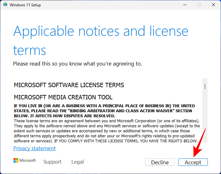Click the 'Windows 11 Setup' title bar text
This screenshot has width=221, height=174.
pyautogui.click(x=25, y=5)
